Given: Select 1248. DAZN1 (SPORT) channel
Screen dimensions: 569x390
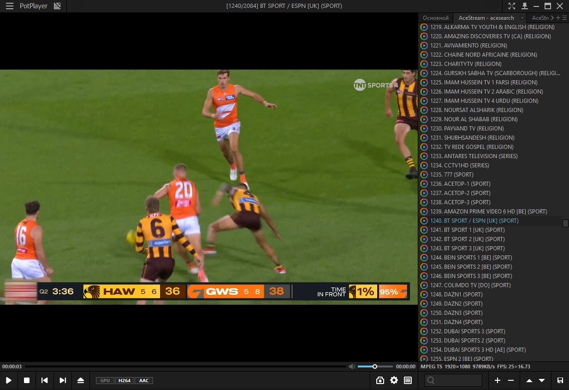Looking at the screenshot, I should coord(491,295).
